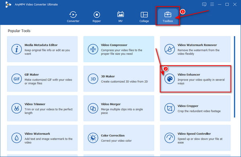Click the Video Merger title text

coord(111,104)
